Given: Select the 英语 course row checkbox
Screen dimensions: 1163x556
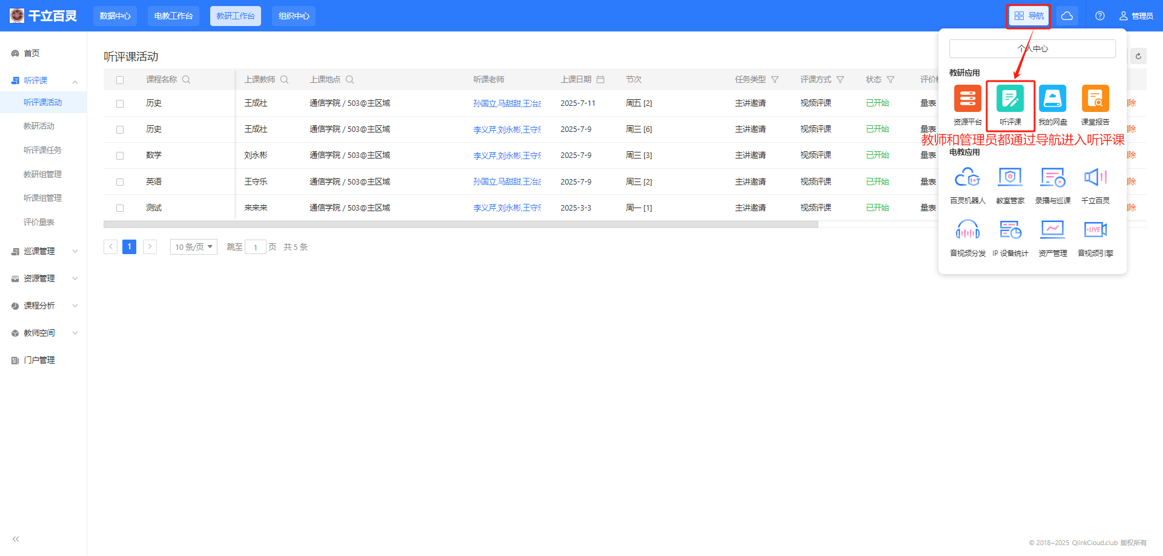Looking at the screenshot, I should pyautogui.click(x=120, y=182).
